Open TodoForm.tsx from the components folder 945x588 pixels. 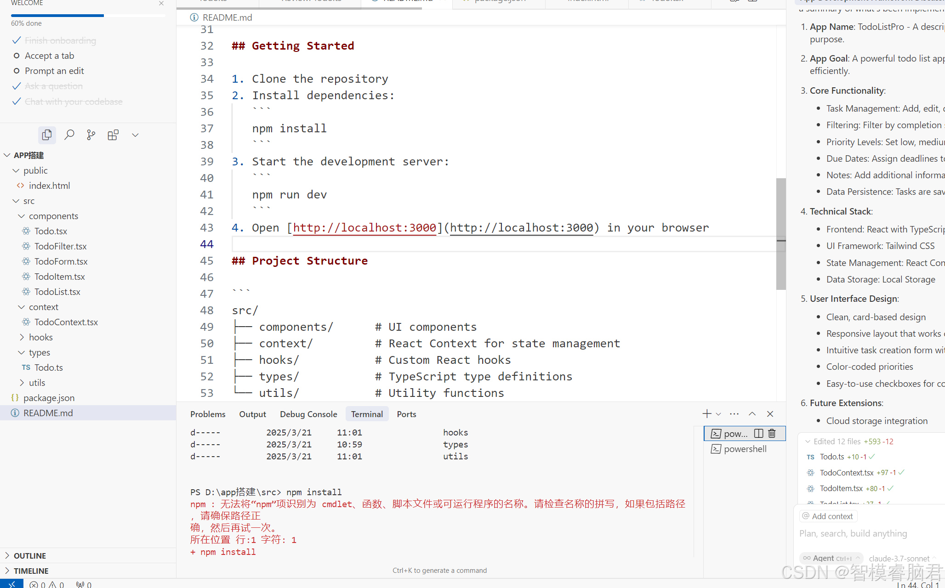(61, 261)
